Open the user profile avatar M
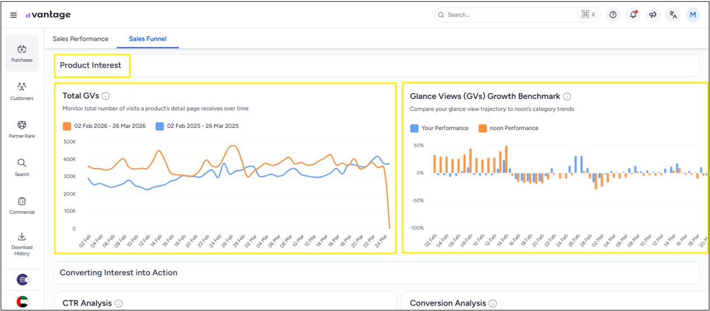The image size is (710, 311). (x=693, y=15)
